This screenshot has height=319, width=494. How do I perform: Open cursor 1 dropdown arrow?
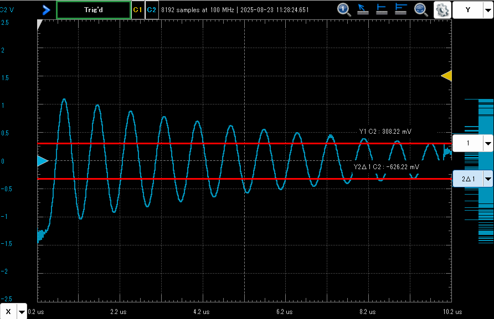coord(488,143)
